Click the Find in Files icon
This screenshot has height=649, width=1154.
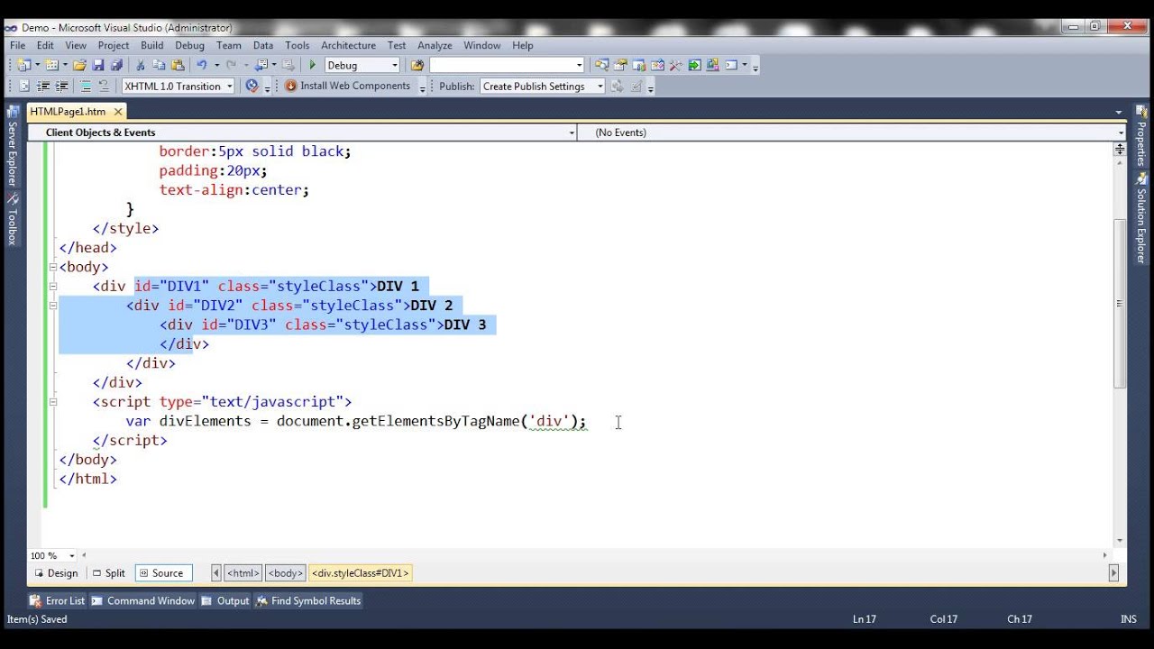point(417,65)
